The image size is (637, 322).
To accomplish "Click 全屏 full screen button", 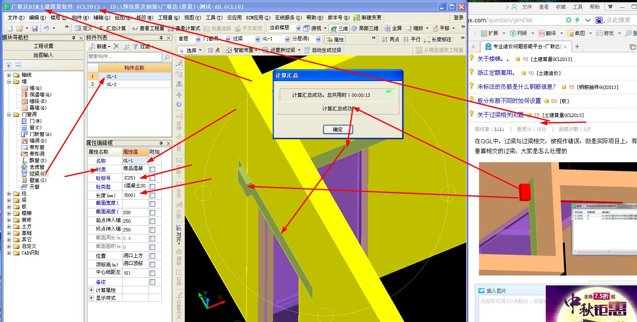I will 393,28.
